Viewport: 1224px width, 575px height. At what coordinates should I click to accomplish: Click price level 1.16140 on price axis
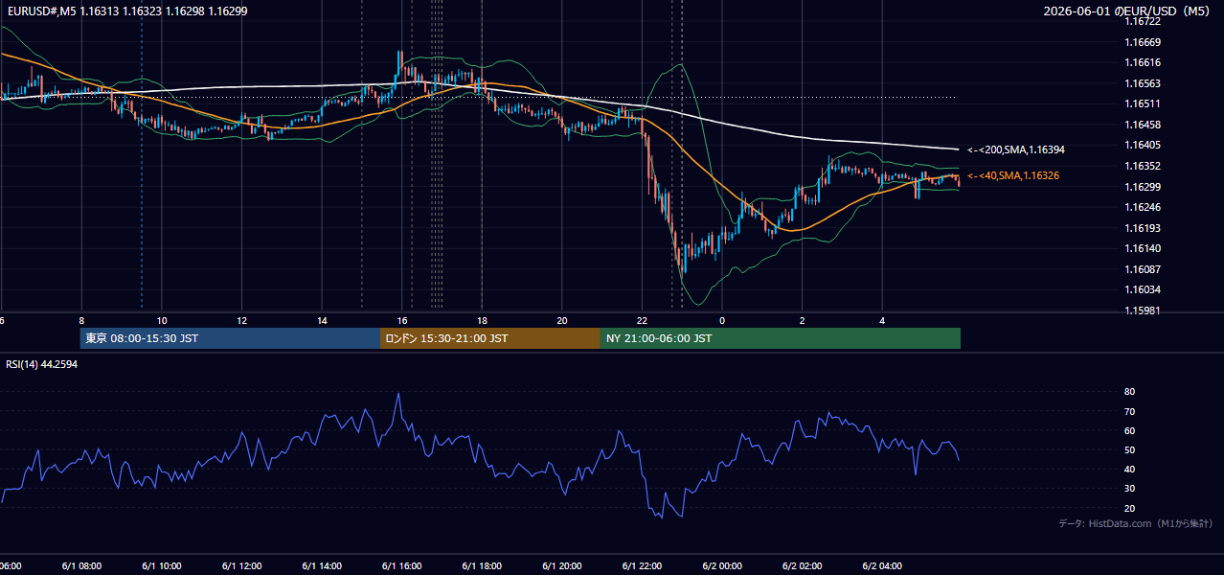pos(1144,248)
